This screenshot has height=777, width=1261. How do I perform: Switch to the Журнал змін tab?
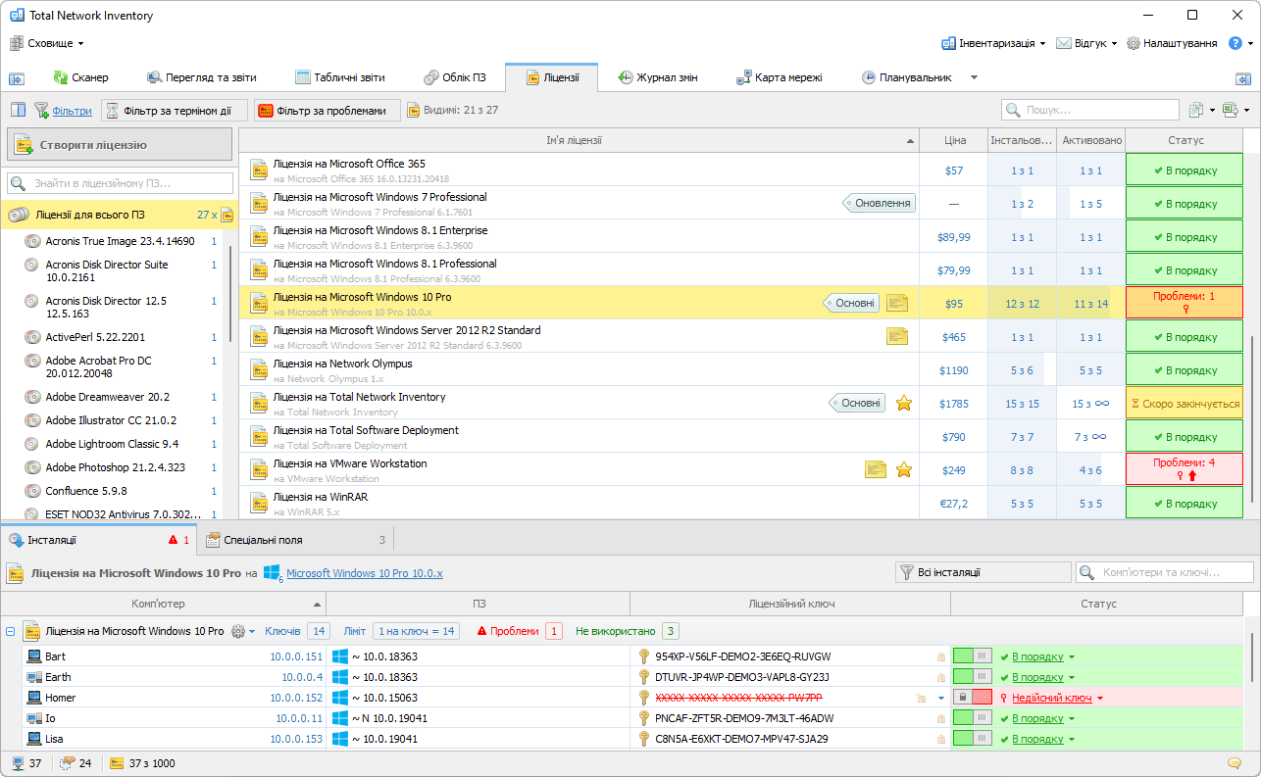(x=657, y=77)
